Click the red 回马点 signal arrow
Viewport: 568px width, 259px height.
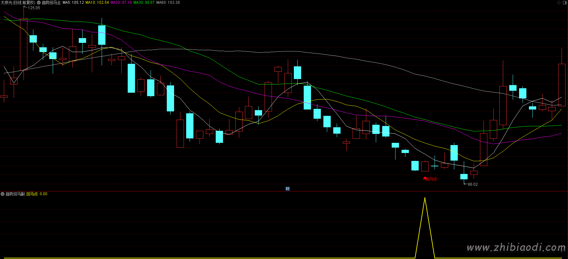coord(425,178)
